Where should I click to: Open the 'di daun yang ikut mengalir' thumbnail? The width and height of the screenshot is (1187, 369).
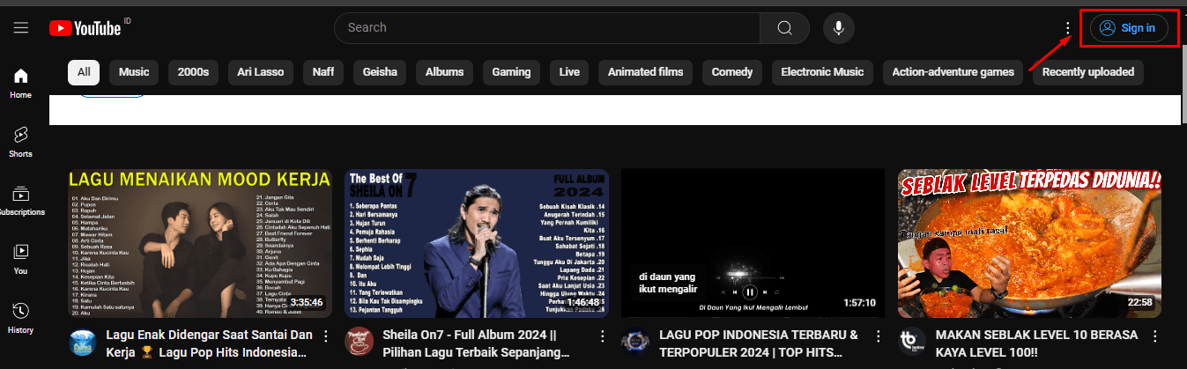coord(753,243)
